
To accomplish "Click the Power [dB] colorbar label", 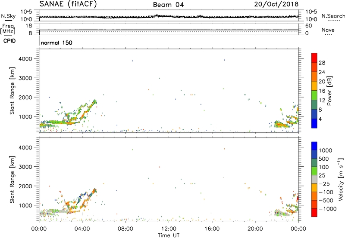I will [329, 91].
